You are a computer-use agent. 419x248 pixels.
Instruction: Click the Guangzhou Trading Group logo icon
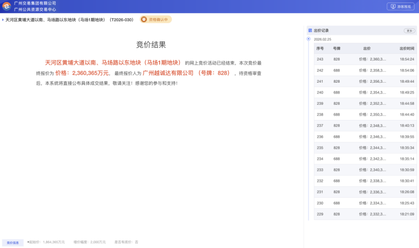(7, 7)
